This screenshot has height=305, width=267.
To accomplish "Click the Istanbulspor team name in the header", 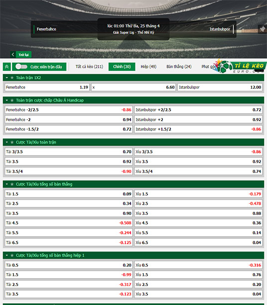I will tap(220, 29).
